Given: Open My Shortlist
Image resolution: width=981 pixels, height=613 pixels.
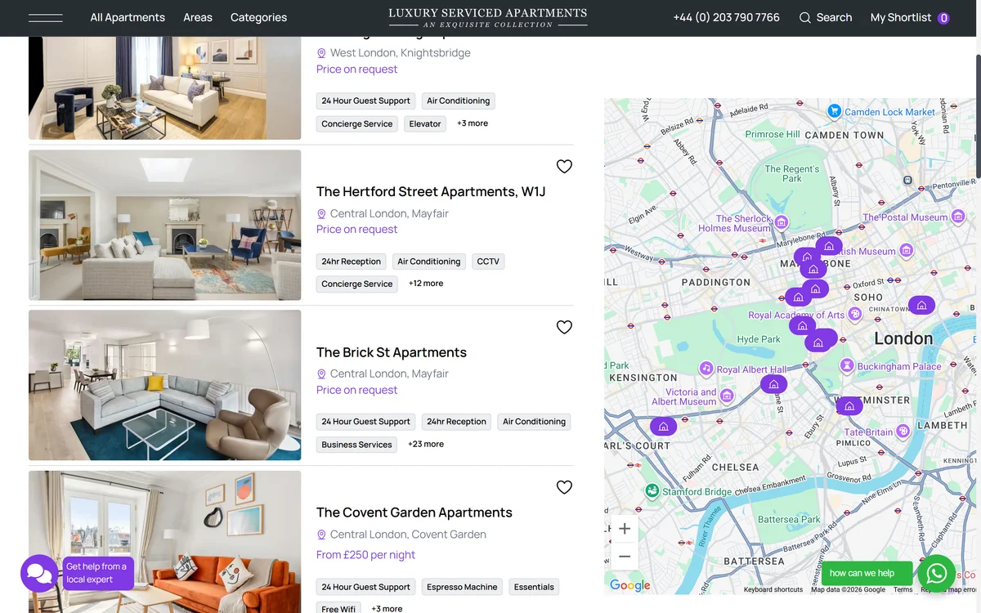Looking at the screenshot, I should [x=910, y=17].
